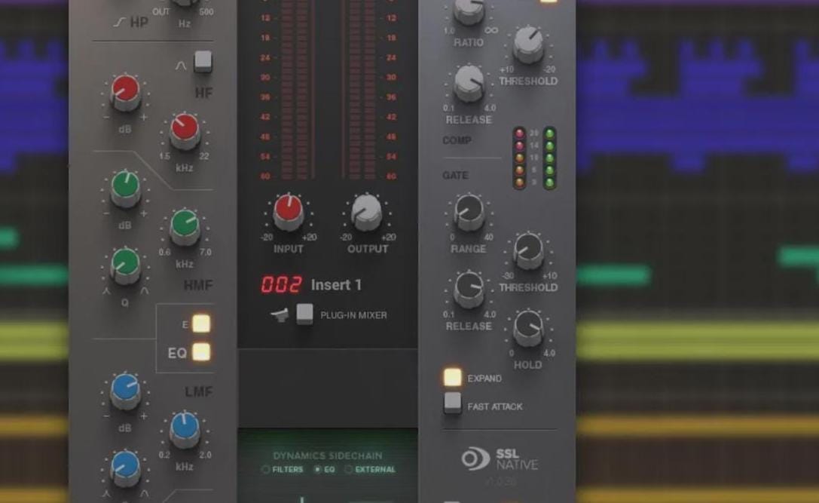Click the green gate LED column
Viewport: 819px width, 503px height.
549,158
